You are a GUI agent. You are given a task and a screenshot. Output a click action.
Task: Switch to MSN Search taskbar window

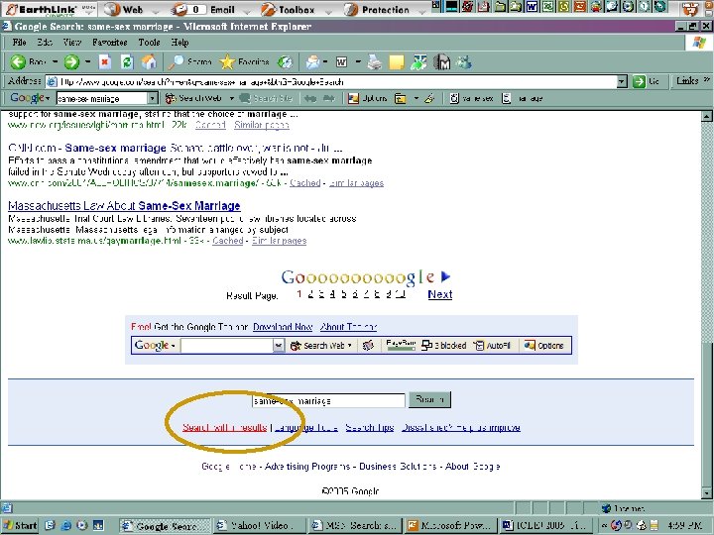coord(355,525)
